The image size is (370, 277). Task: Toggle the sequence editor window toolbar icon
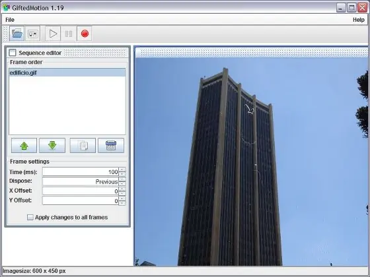(32, 34)
